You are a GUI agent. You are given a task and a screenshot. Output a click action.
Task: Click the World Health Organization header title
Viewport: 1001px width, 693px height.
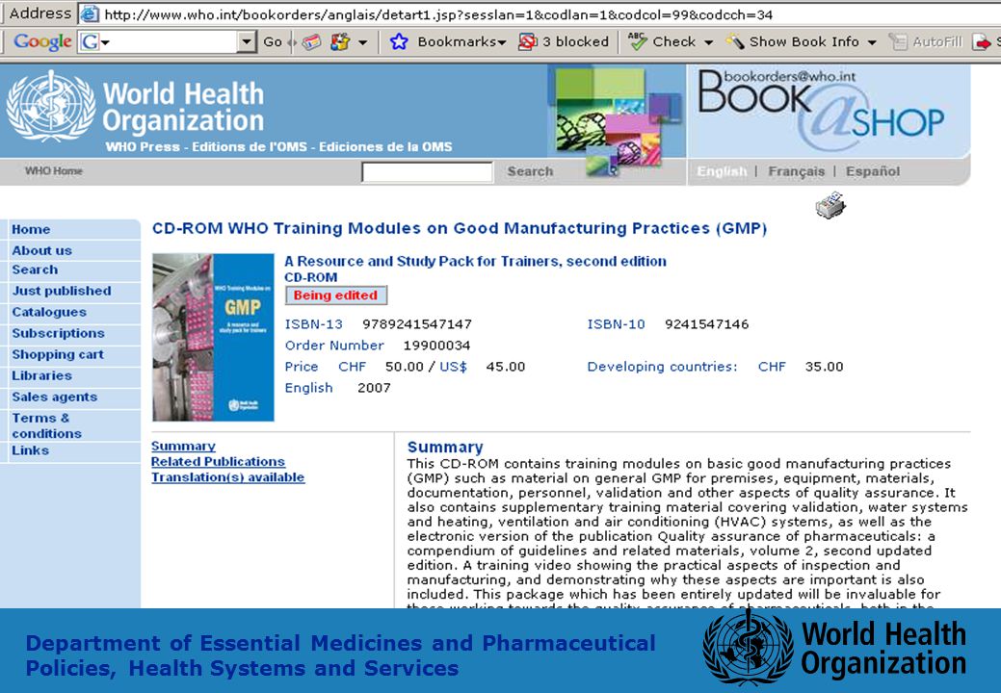tap(183, 107)
